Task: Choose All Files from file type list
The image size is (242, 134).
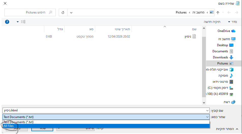Action: [x=9, y=126]
